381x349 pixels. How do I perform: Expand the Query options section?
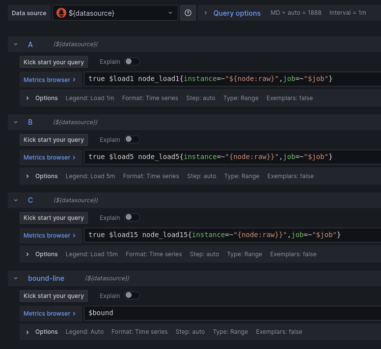click(x=237, y=13)
